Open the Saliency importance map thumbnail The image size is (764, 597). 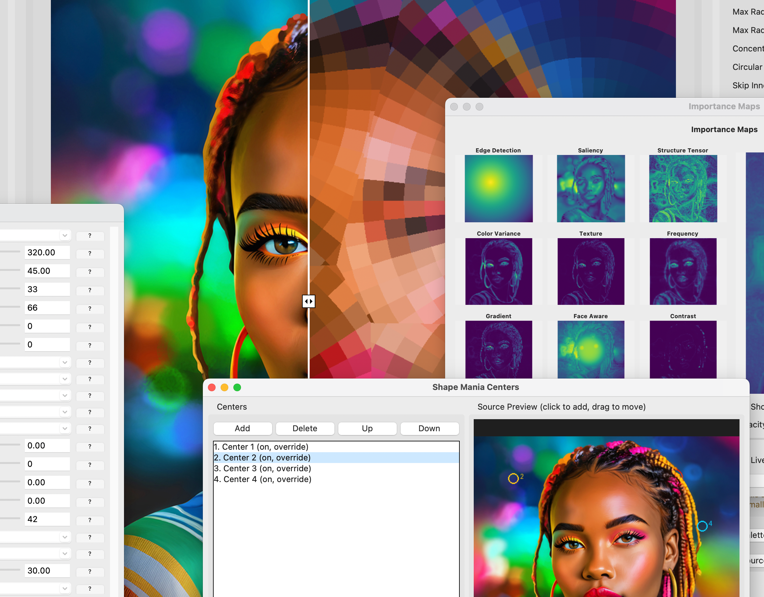590,188
